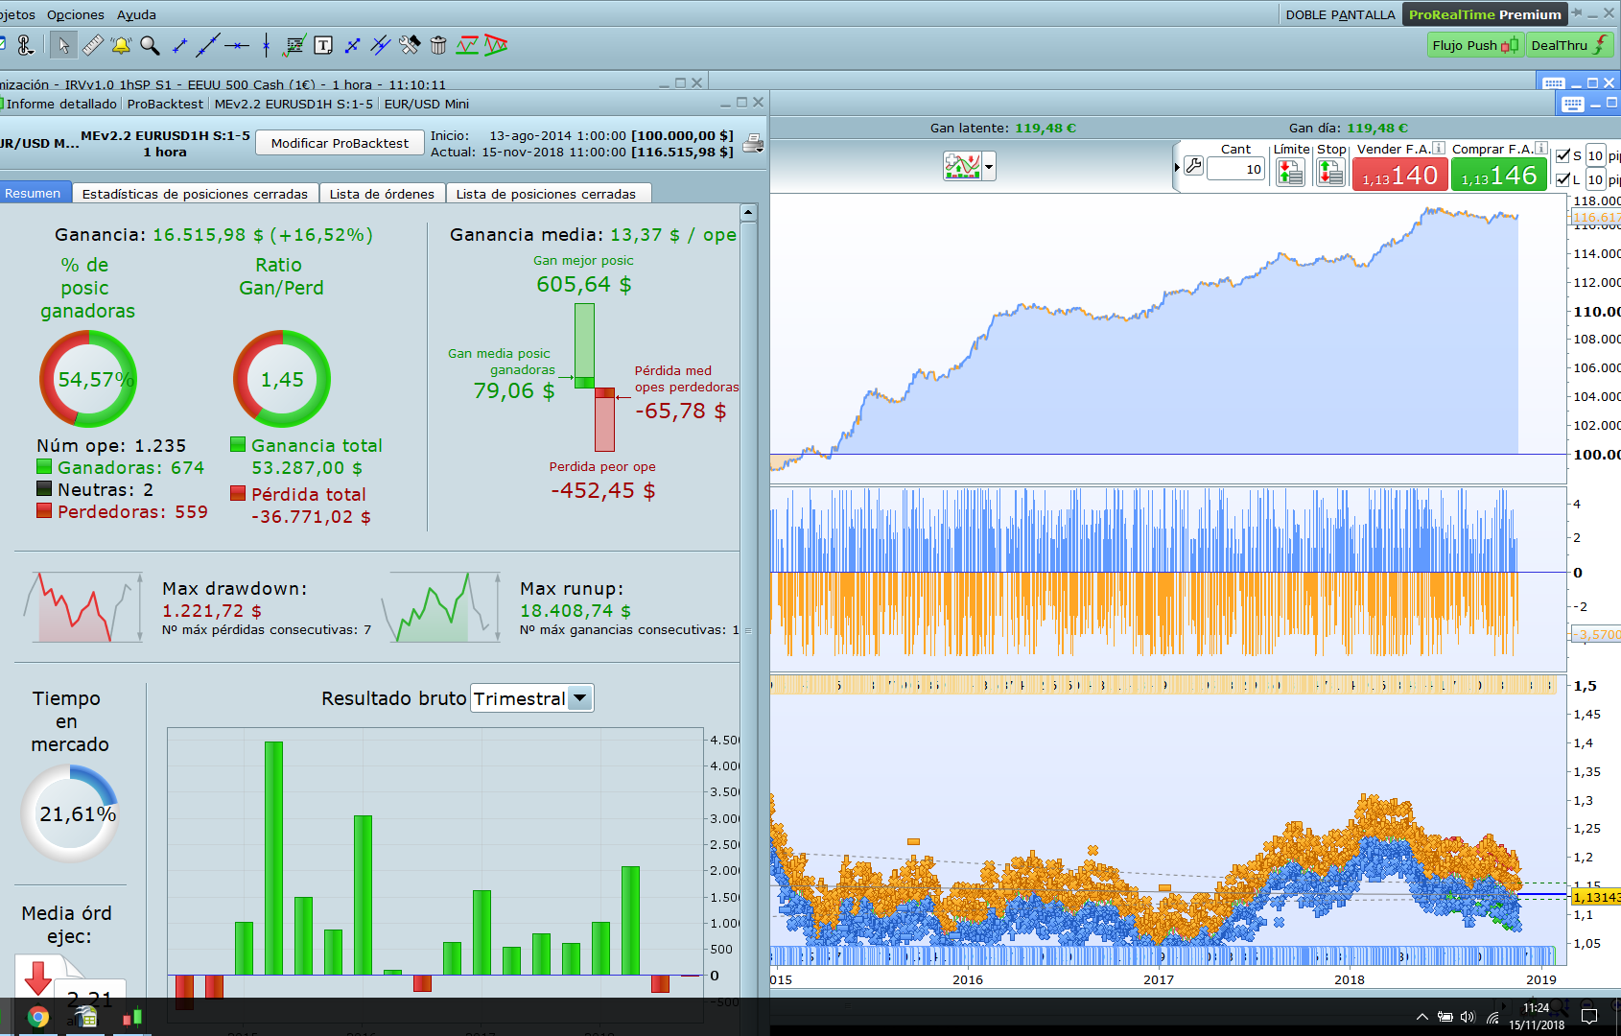Viewport: 1621px width, 1036px height.
Task: Click the Stop order icon
Action: 1330,172
